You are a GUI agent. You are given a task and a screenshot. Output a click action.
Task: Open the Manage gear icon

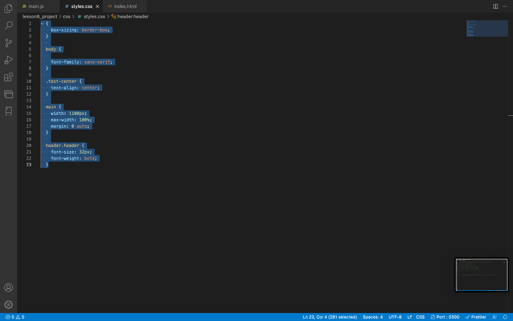pyautogui.click(x=8, y=304)
